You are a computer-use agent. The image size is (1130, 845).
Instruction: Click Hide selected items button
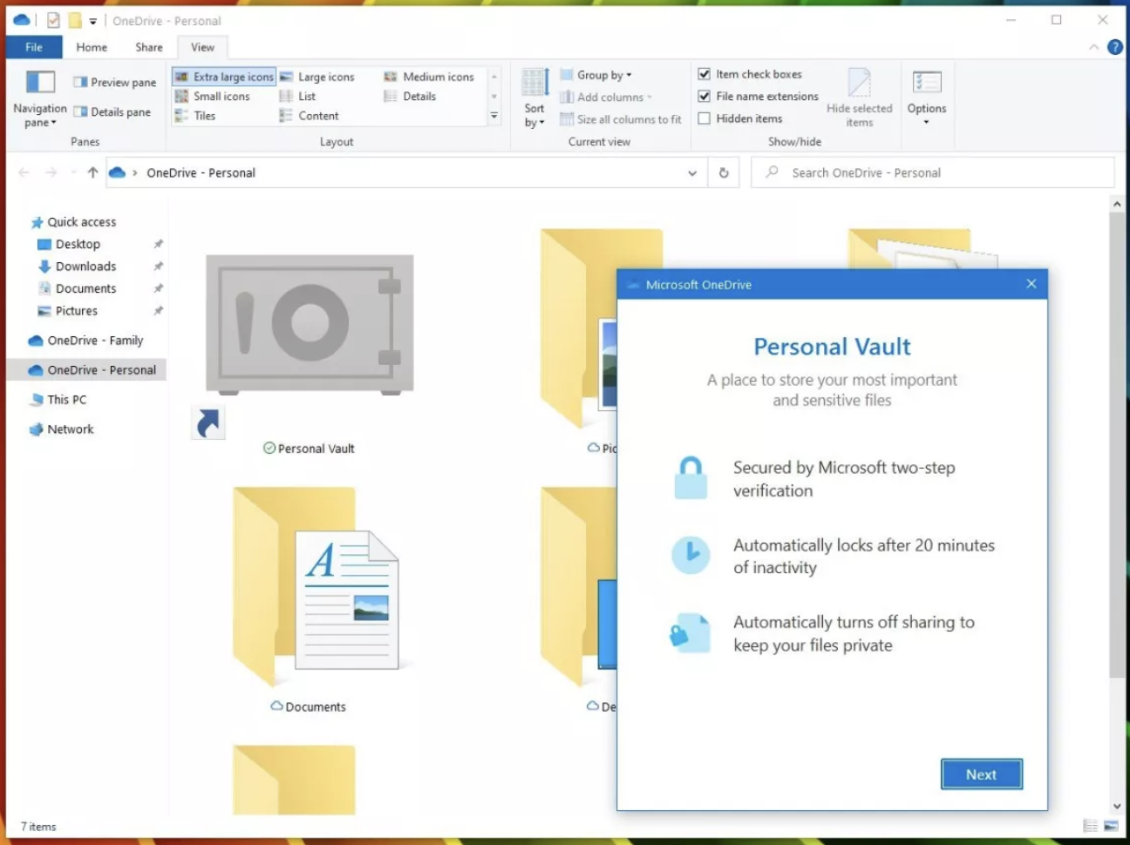point(860,98)
